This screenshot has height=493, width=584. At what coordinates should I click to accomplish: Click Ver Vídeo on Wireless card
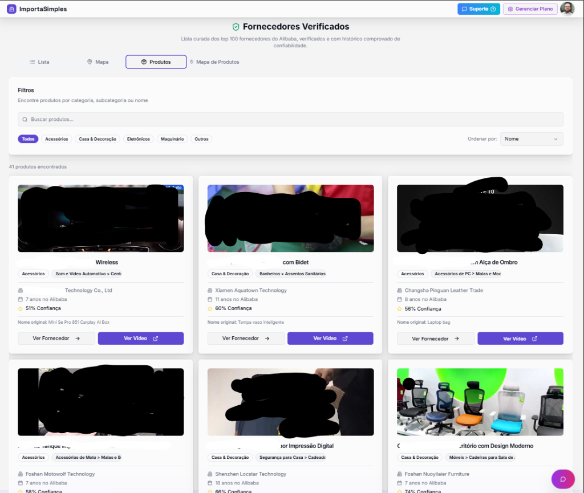141,338
